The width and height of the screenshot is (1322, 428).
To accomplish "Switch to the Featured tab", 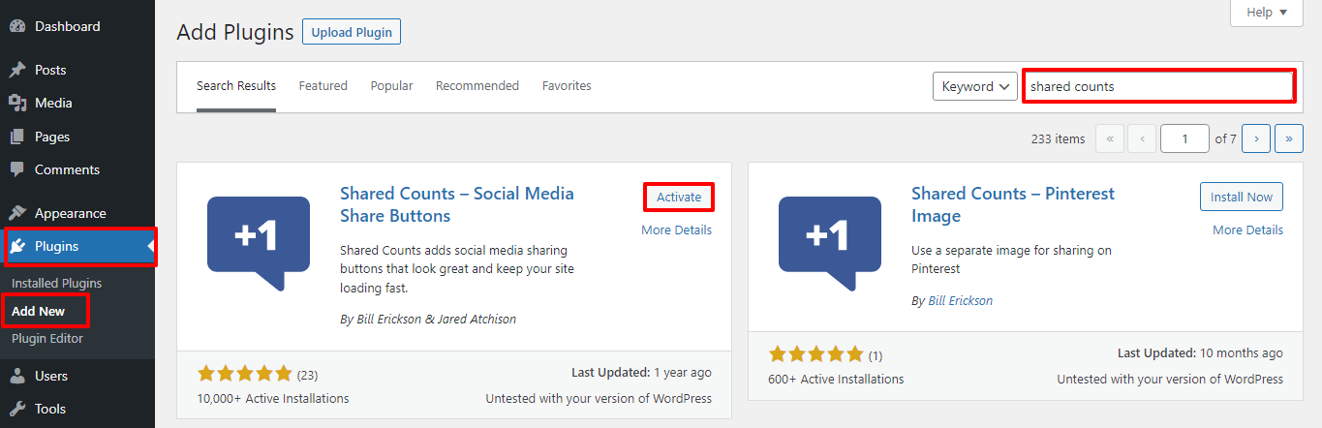I will (323, 86).
